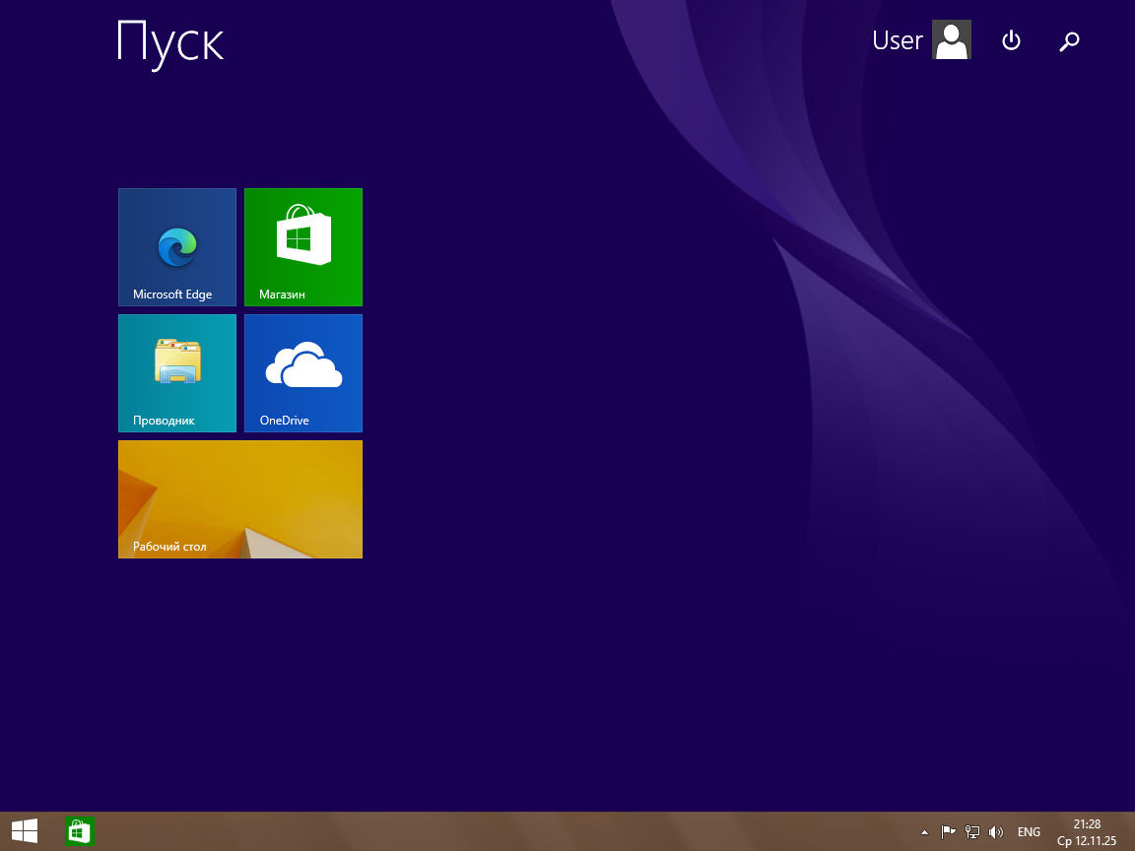Viewport: 1135px width, 851px height.
Task: Click the date Ср 12.11.25
Action: coord(1087,841)
